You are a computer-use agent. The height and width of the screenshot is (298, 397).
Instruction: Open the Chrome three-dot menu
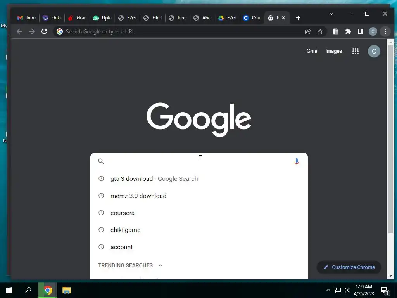coord(385,32)
